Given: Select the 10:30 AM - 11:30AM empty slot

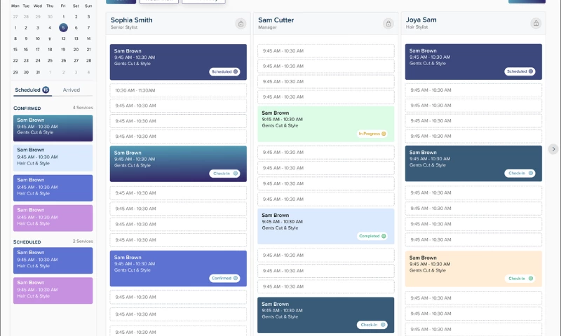Looking at the screenshot, I should [178, 90].
